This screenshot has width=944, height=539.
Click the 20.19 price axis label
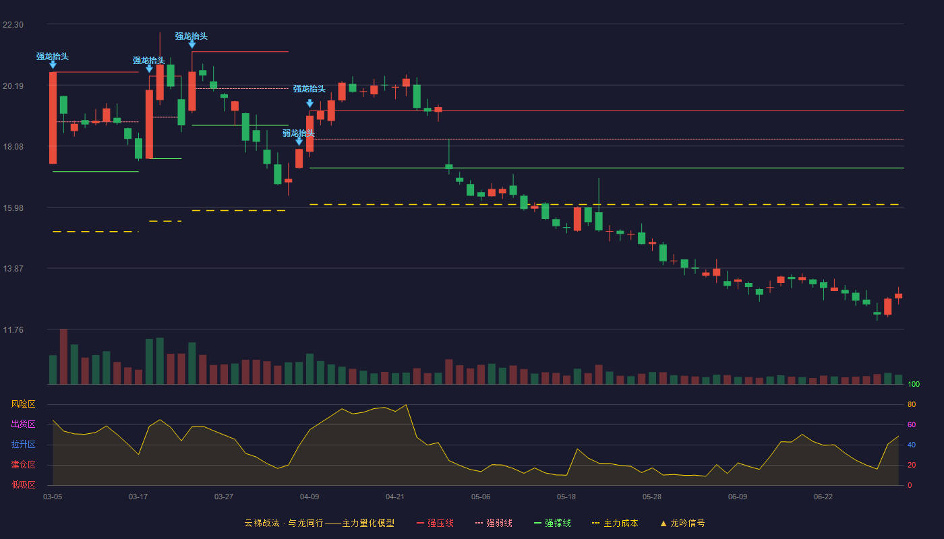click(x=13, y=86)
